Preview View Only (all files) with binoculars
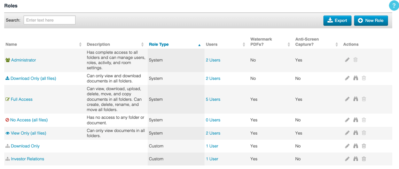This screenshot has height=169, width=399. (356, 133)
